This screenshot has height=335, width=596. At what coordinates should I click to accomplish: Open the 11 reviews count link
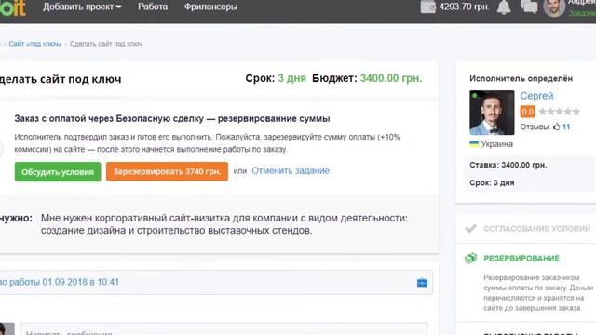(x=566, y=127)
